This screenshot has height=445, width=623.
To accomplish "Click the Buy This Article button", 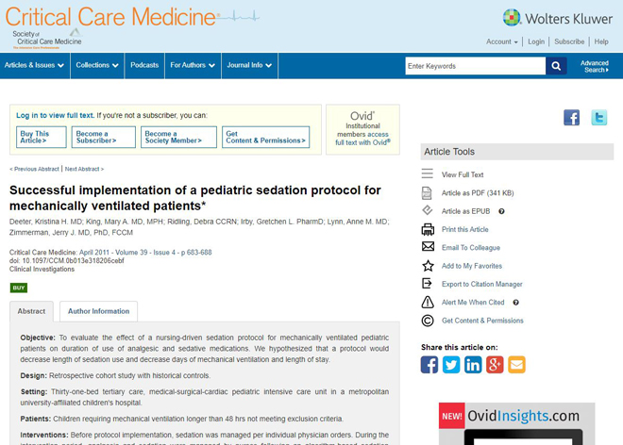I will tap(42, 138).
